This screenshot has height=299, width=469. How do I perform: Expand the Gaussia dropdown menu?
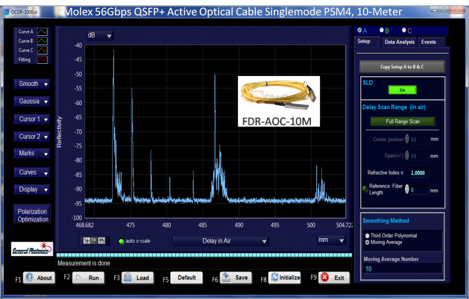32,101
